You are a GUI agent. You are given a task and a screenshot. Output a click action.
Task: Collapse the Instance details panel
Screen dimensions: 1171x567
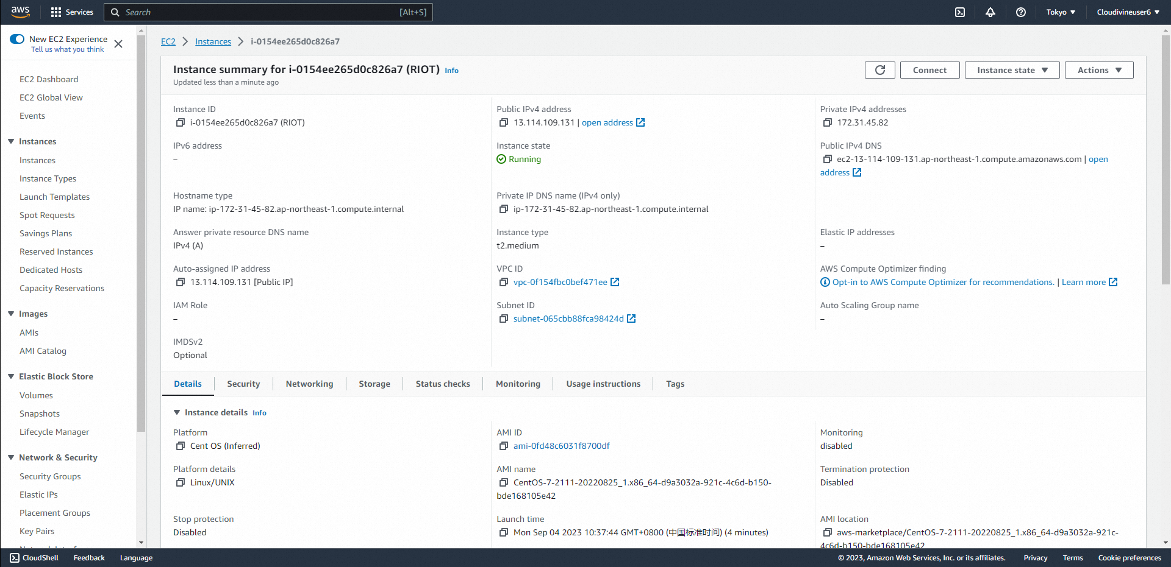(177, 412)
